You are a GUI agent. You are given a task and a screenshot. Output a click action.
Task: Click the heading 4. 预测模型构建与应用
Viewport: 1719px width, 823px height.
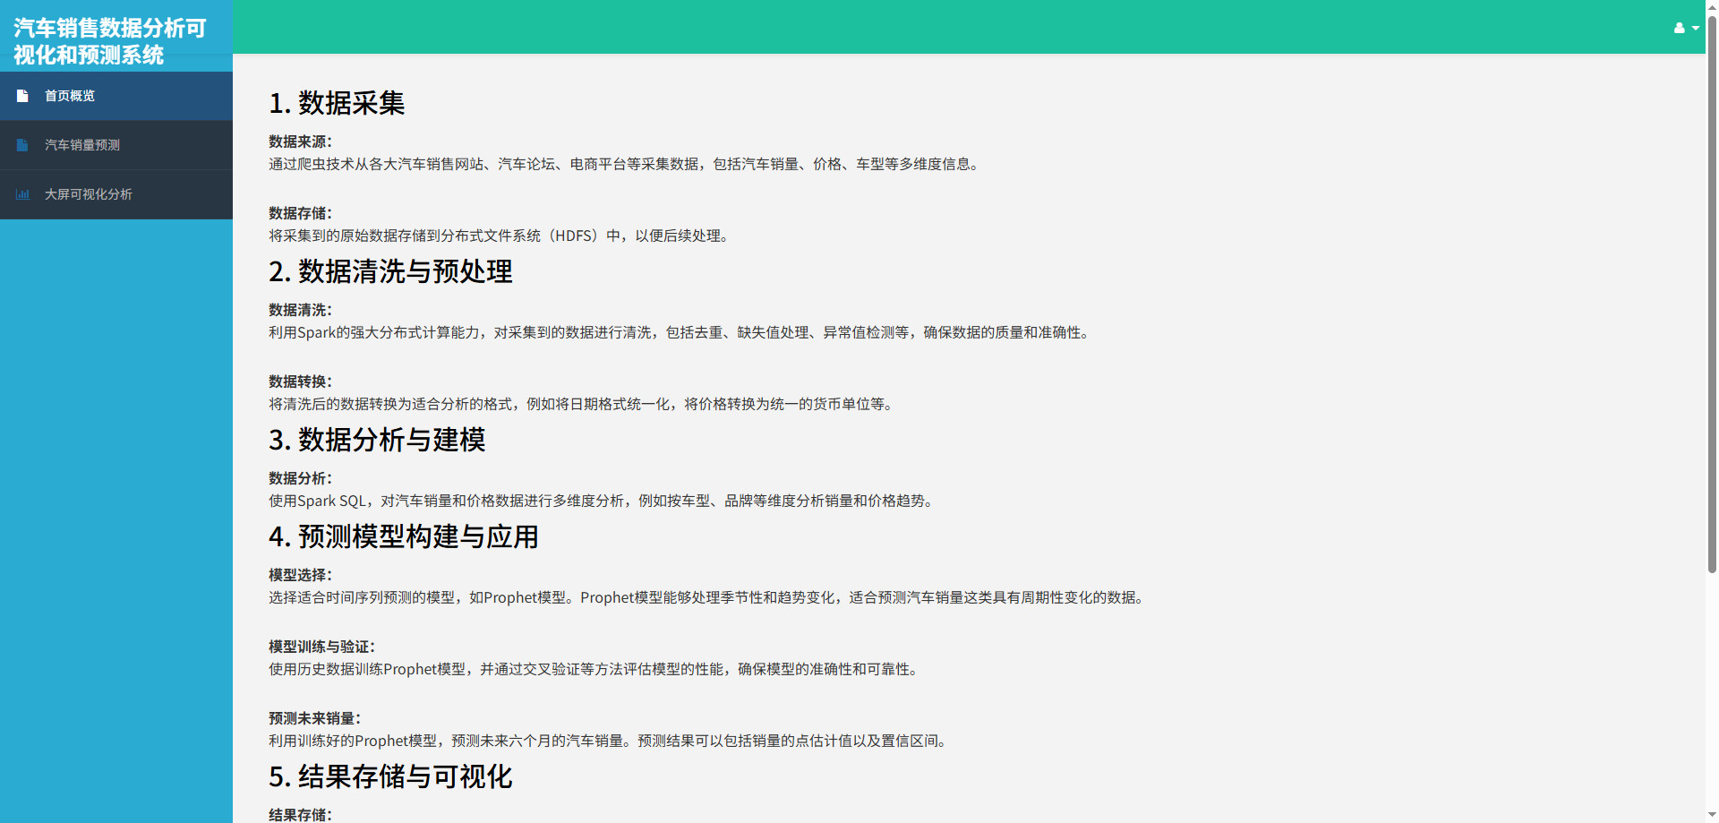pos(404,536)
